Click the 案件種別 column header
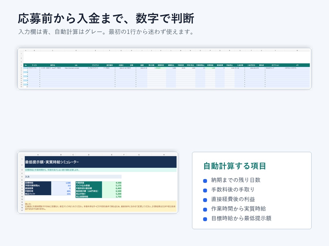This screenshot has width=329, height=246. coord(110,65)
